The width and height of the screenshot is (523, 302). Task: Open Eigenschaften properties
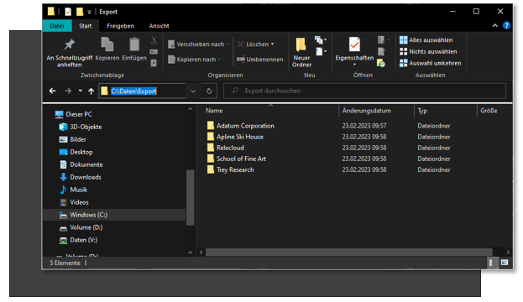point(354,50)
